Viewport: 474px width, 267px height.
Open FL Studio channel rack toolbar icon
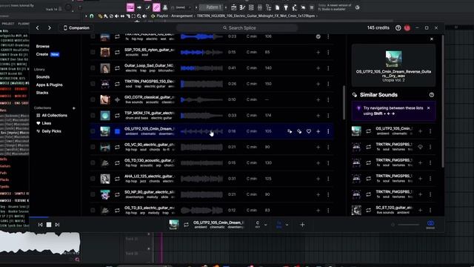pyautogui.click(x=251, y=7)
